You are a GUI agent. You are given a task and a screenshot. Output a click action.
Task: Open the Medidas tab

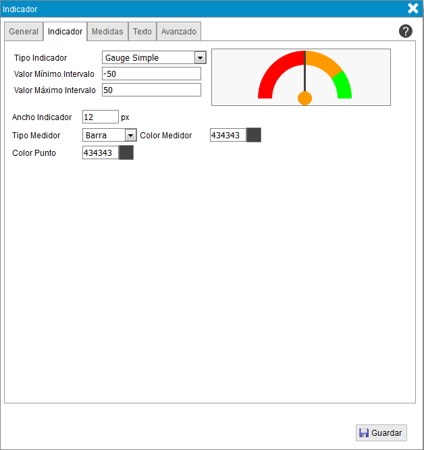click(107, 32)
